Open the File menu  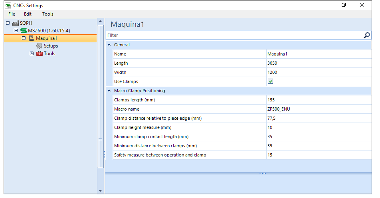12,14
